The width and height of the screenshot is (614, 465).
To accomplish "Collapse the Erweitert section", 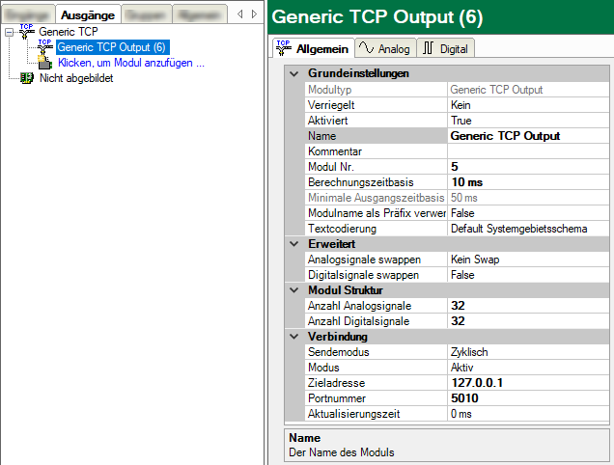I will (x=294, y=244).
